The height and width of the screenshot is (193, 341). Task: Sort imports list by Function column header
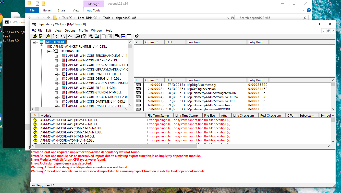coord(216,42)
